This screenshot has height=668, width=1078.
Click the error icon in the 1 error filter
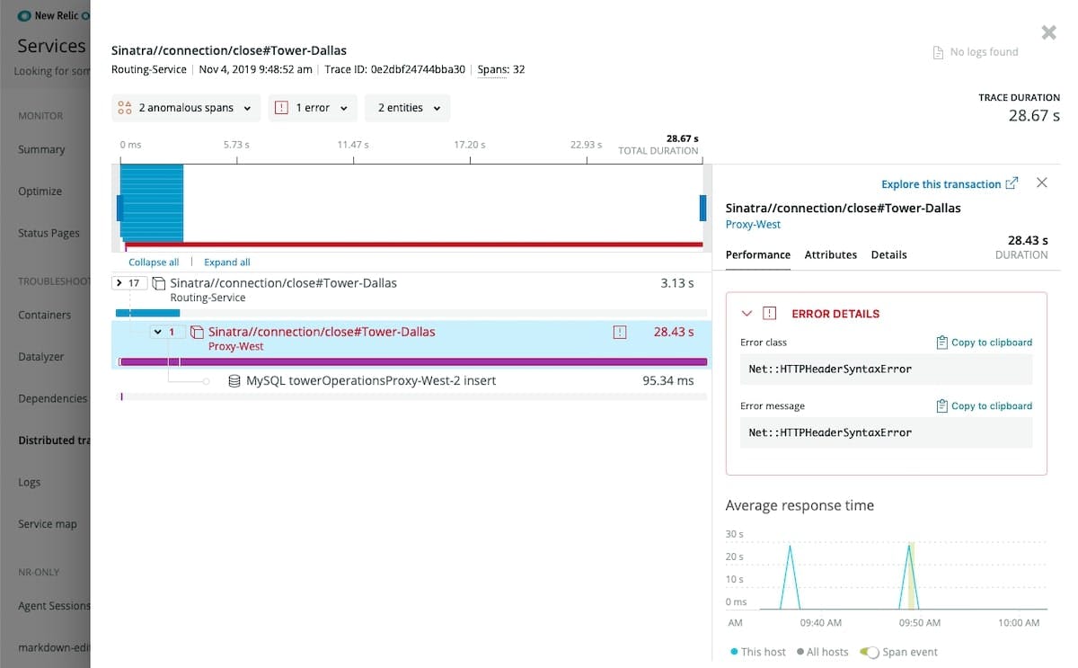(281, 108)
